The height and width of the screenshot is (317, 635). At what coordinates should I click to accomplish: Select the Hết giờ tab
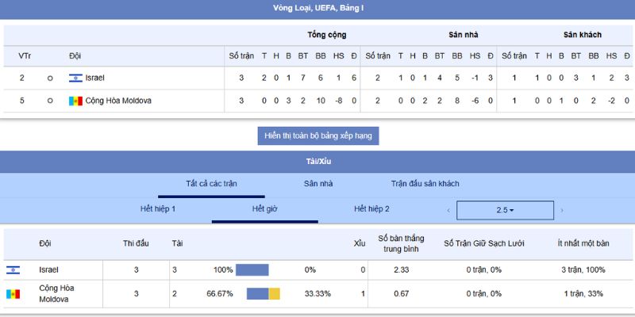click(264, 209)
